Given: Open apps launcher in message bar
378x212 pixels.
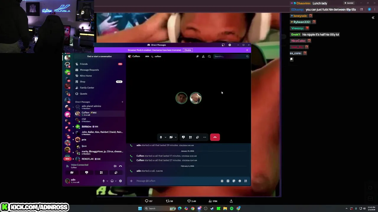Looking at the screenshot, I should (246, 181).
